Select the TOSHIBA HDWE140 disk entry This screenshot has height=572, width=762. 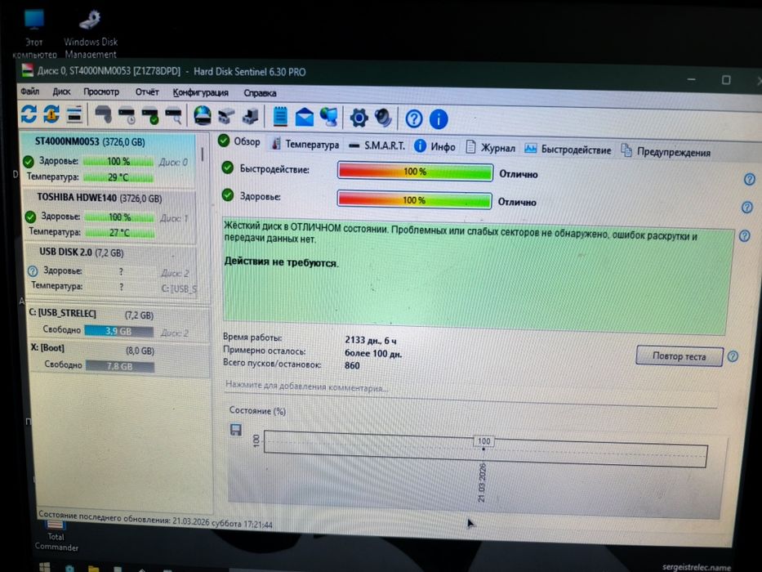(x=110, y=215)
